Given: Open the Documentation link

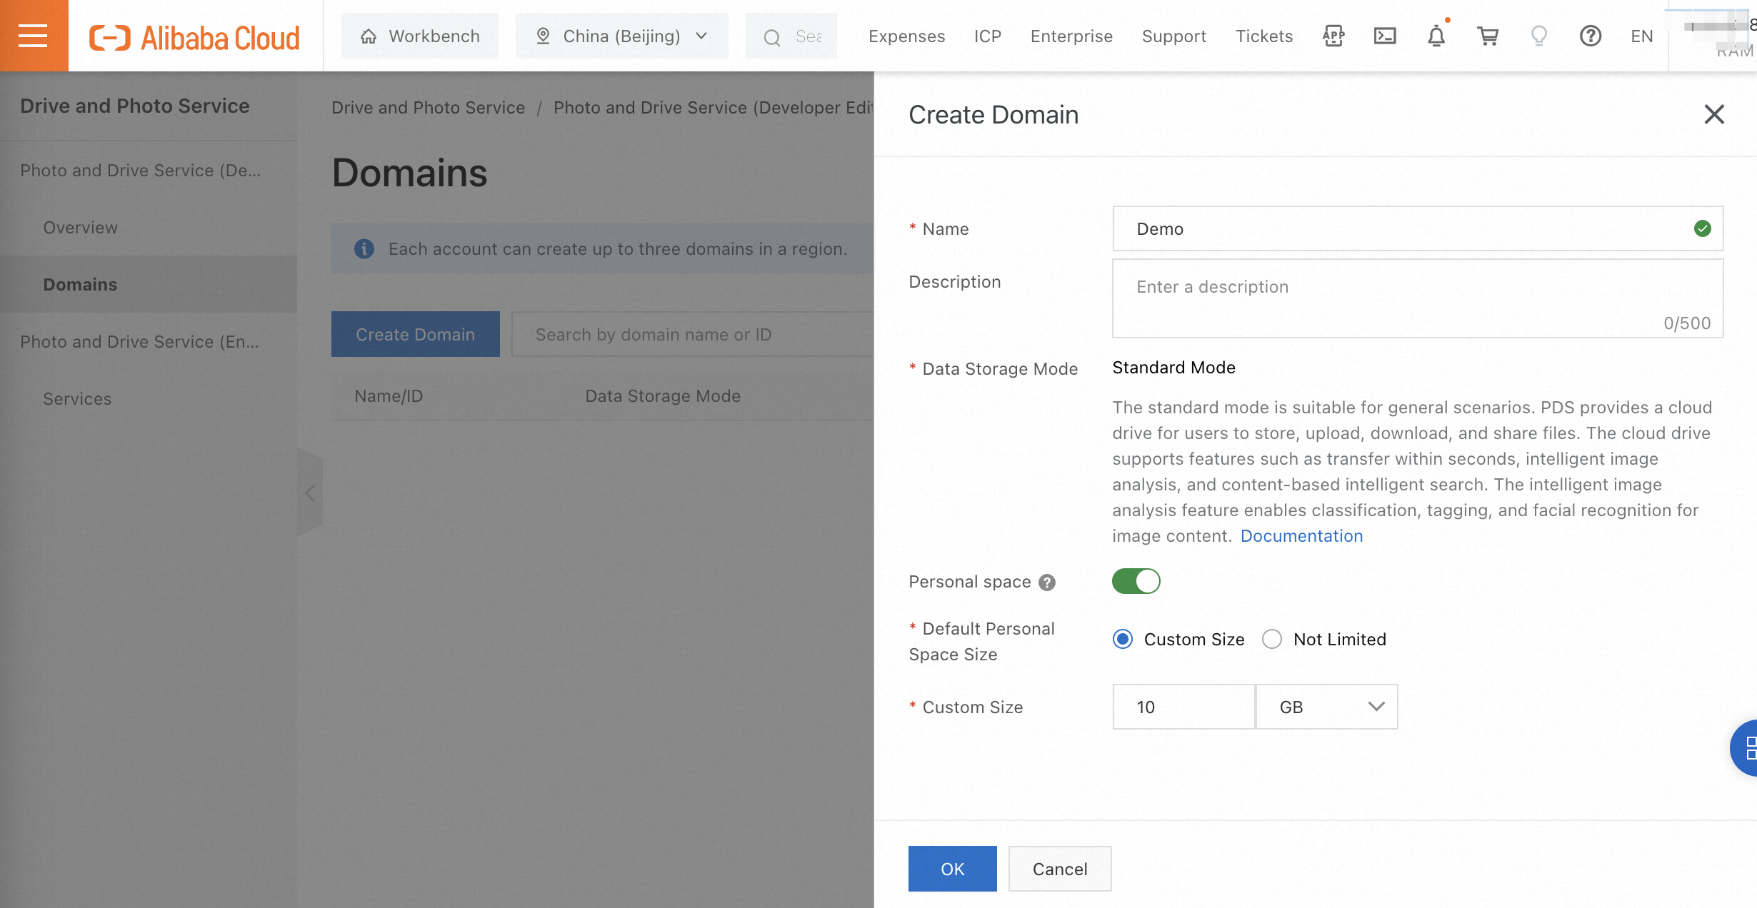Looking at the screenshot, I should (x=1301, y=535).
